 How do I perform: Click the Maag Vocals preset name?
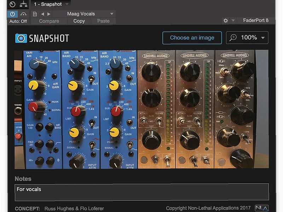[81, 13]
